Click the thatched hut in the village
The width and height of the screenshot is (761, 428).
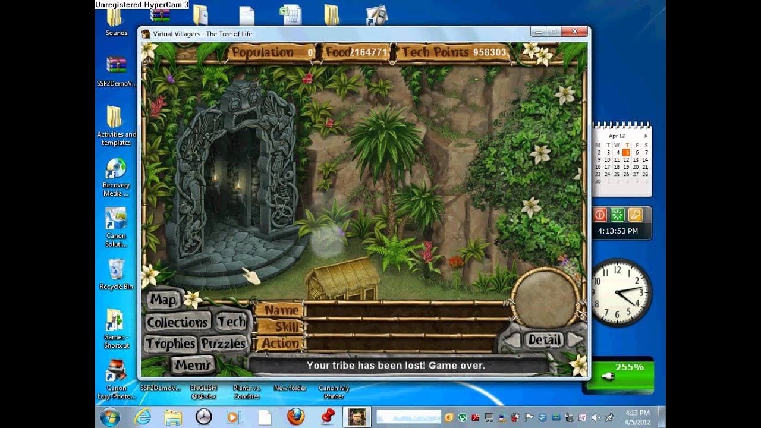(x=343, y=279)
